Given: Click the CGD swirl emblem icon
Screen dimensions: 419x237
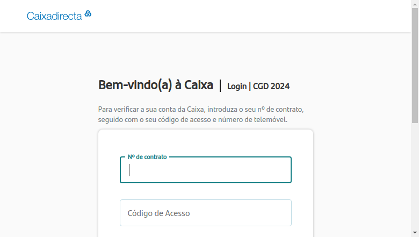Looking at the screenshot, I should [88, 13].
